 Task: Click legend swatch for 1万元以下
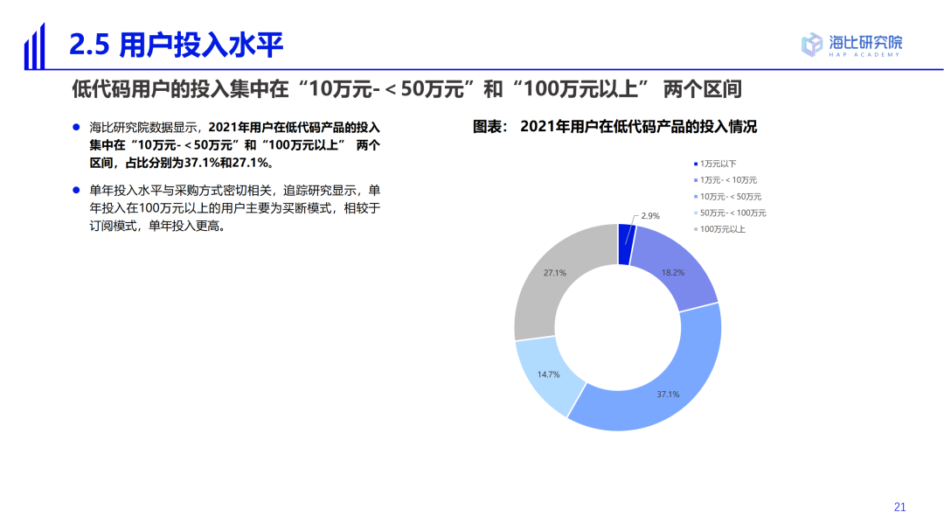pos(696,164)
